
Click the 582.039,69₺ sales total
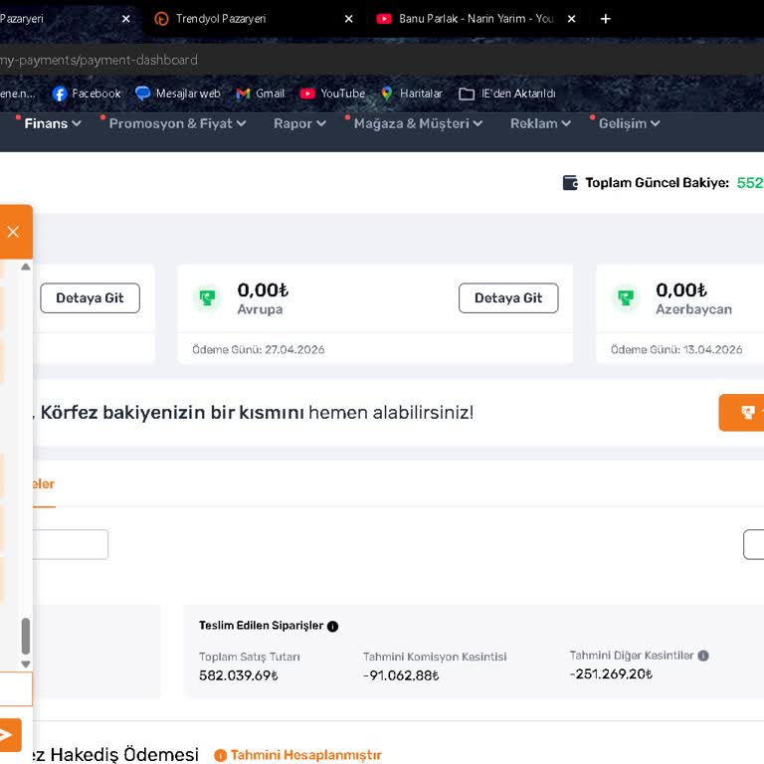tap(239, 675)
